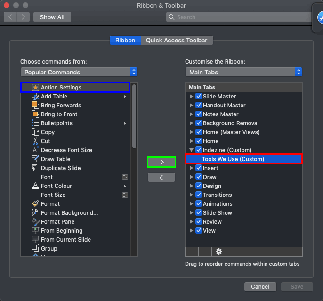Click the Bring to Front icon
This screenshot has height=301, width=323.
click(35, 114)
